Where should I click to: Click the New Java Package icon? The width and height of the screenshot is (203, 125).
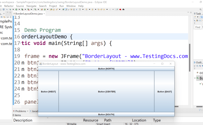[x=42, y=9]
